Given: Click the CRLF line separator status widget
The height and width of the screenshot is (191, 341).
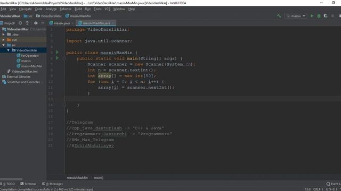Looking at the screenshot, I should (x=318, y=189).
